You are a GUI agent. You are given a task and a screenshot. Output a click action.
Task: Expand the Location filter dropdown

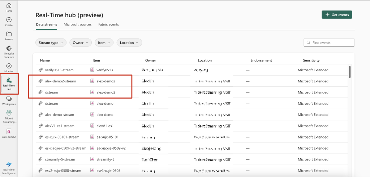[129, 43]
